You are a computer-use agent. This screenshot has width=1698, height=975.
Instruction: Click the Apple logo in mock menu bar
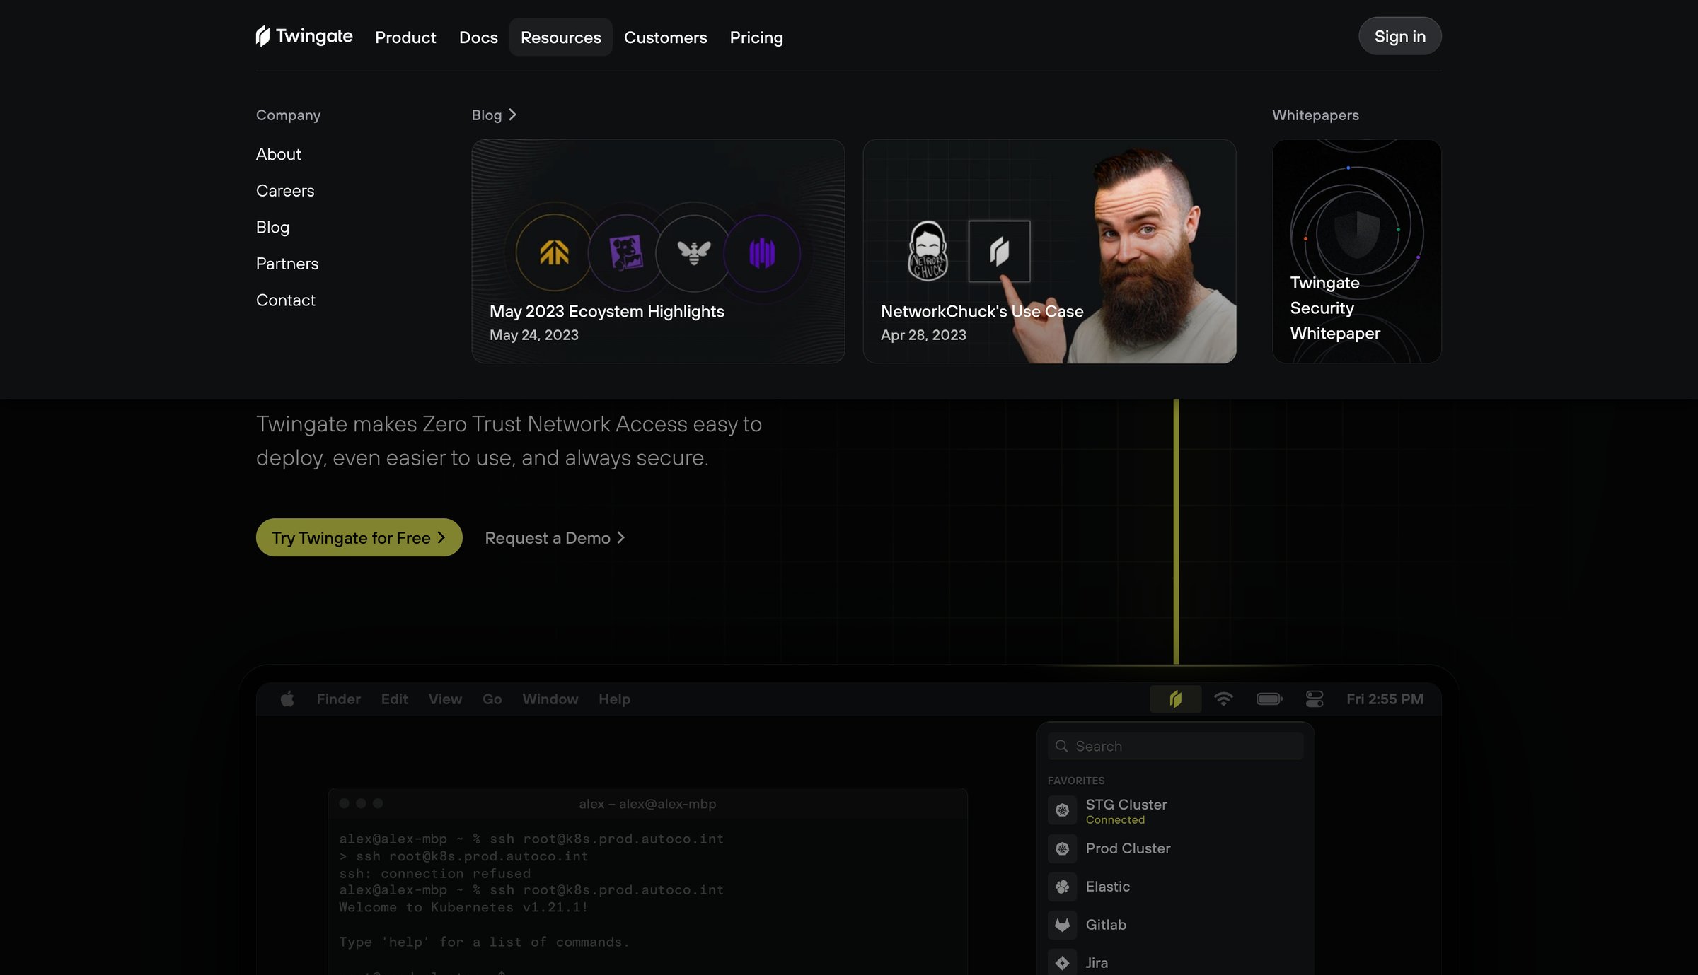287,699
